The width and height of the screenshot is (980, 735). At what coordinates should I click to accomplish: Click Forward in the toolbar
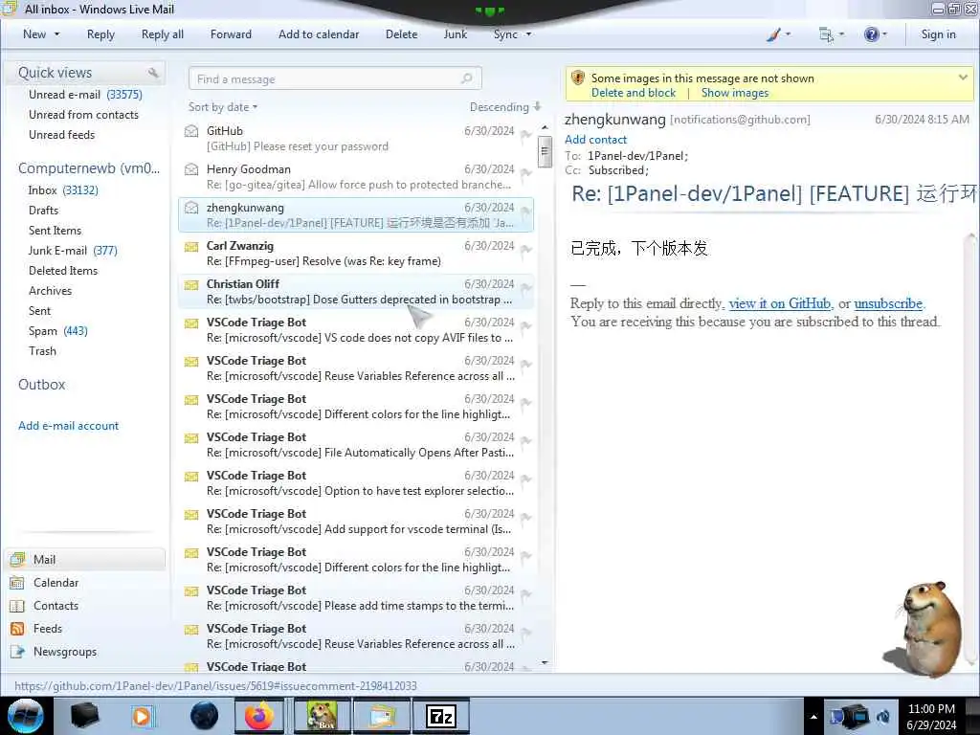[x=231, y=34]
